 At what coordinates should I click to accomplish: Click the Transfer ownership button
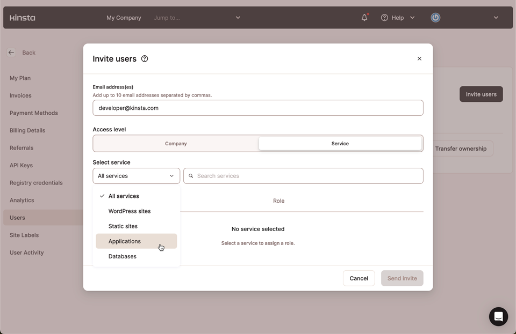[x=461, y=149]
